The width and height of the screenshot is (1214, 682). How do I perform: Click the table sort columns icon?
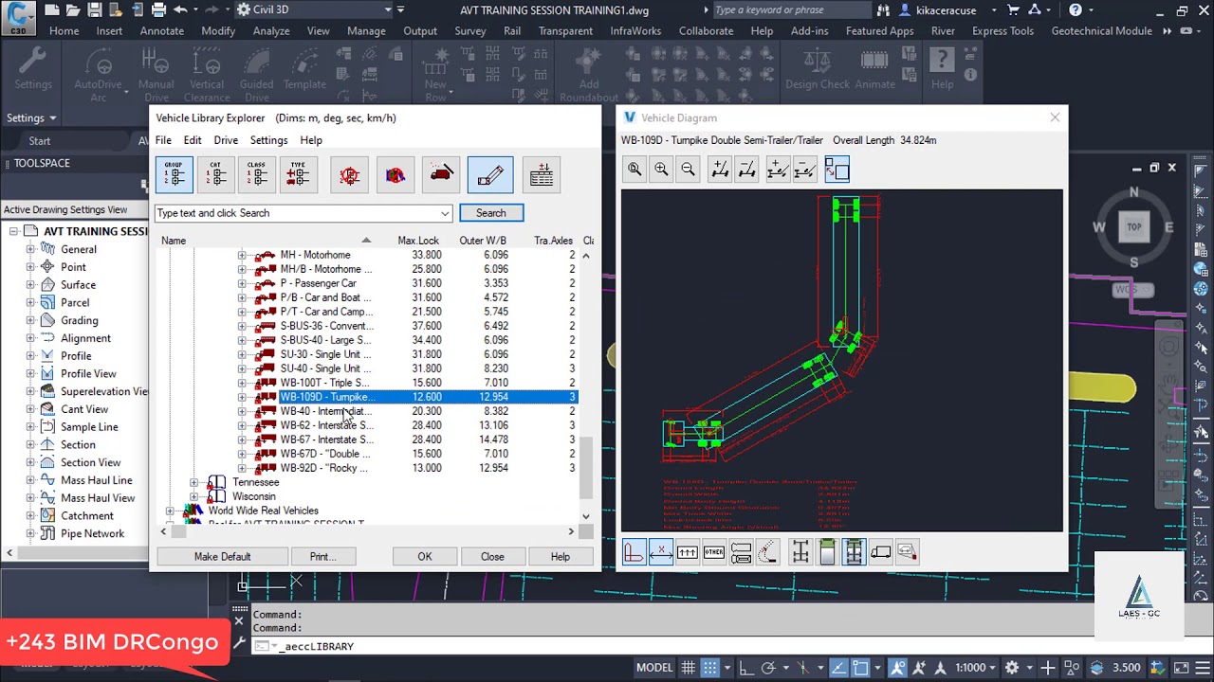click(542, 174)
